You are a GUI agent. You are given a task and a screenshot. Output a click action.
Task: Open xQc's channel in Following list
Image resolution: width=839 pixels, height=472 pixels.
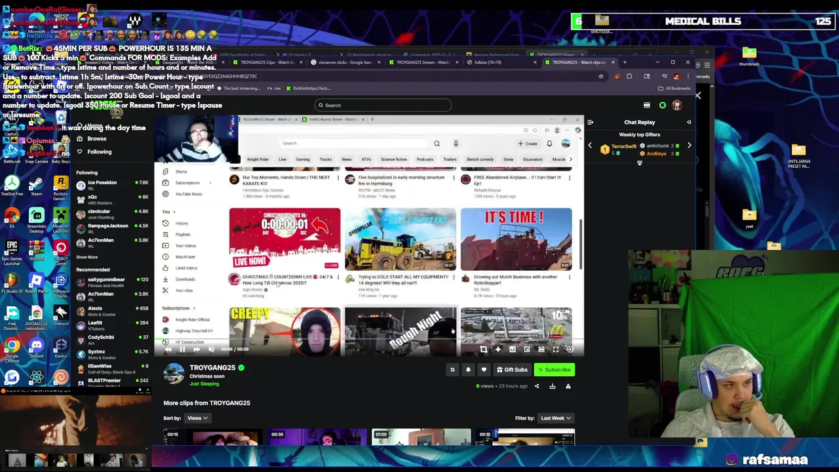click(112, 199)
